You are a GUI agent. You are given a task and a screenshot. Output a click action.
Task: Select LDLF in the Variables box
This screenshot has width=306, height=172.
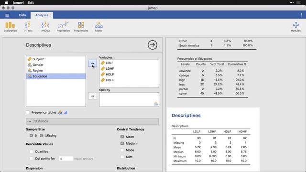point(129,63)
